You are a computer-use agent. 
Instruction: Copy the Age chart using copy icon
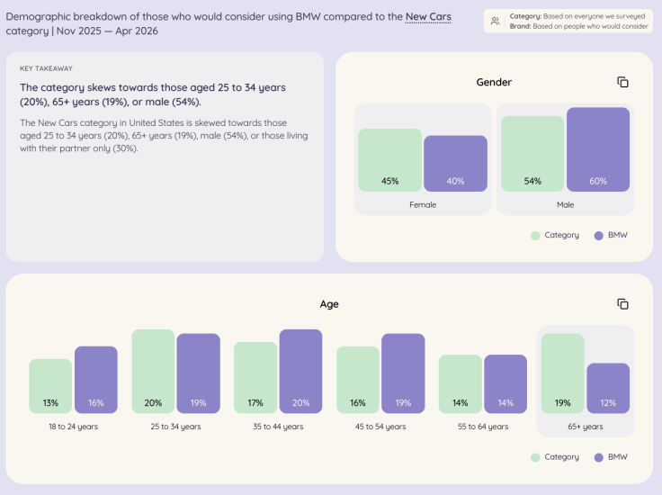(x=622, y=303)
